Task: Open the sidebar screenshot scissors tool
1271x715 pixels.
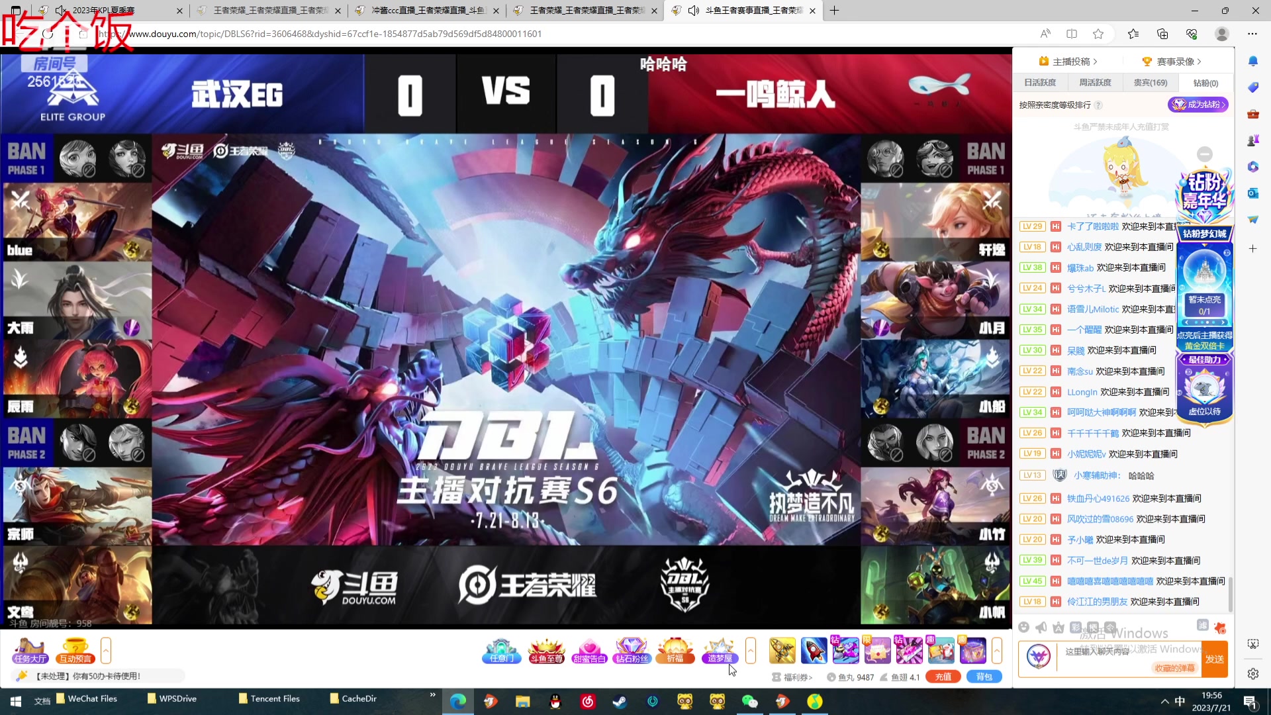Action: (1252, 643)
